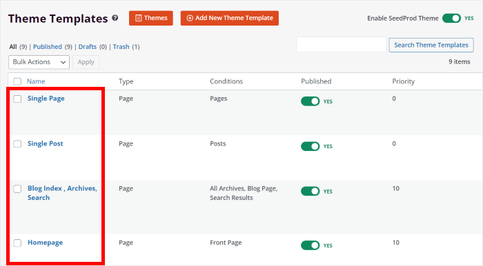Check the Single Page row checkbox
Image resolution: width=483 pixels, height=266 pixels.
point(17,99)
